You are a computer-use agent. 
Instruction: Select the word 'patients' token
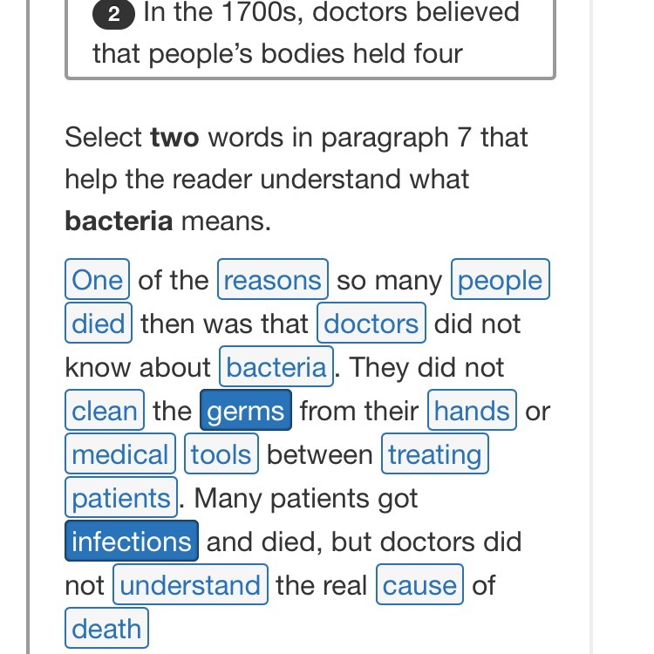coord(121,497)
